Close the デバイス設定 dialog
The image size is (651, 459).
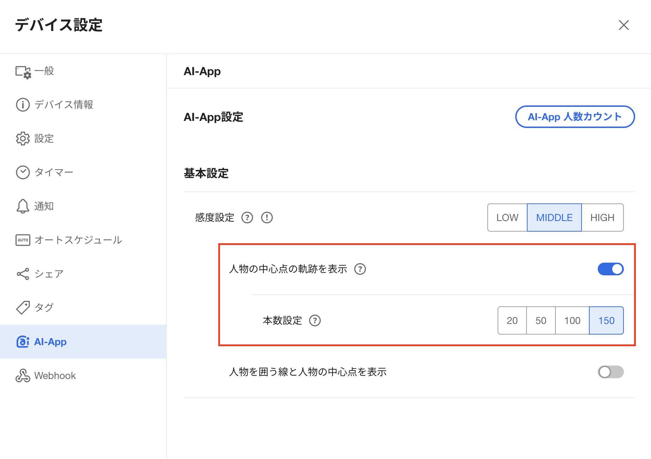click(x=623, y=25)
